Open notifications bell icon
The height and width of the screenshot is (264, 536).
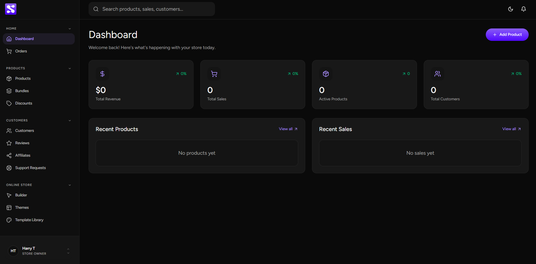(x=523, y=9)
